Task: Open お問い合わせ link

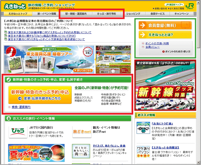Action: coord(160,8)
